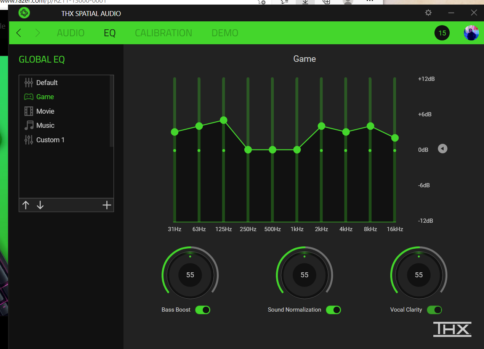Turn off Sound Normalization toggle

(333, 310)
